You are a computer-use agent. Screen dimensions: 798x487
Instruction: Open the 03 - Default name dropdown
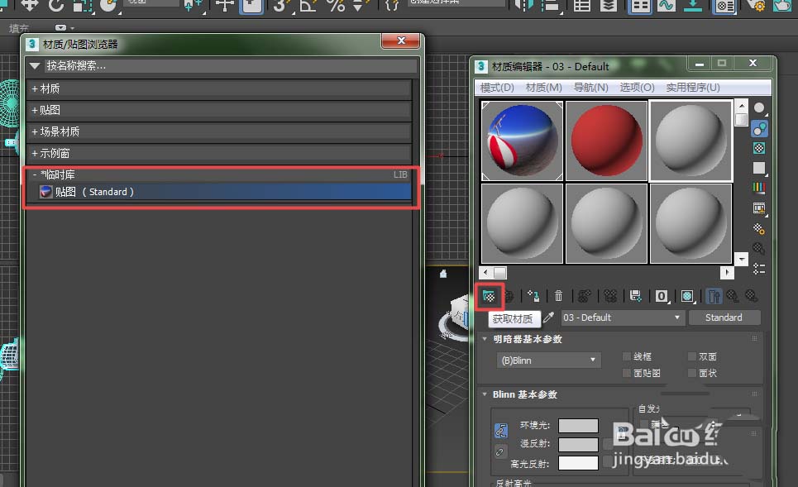(x=622, y=318)
